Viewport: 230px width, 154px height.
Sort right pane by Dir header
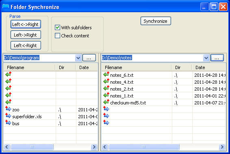click(182, 67)
